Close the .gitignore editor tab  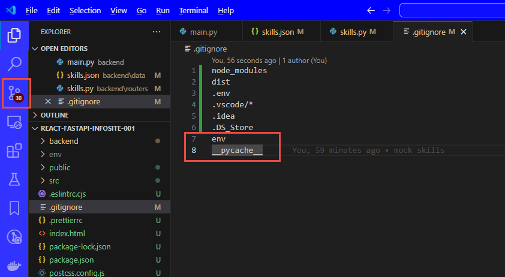click(x=463, y=32)
